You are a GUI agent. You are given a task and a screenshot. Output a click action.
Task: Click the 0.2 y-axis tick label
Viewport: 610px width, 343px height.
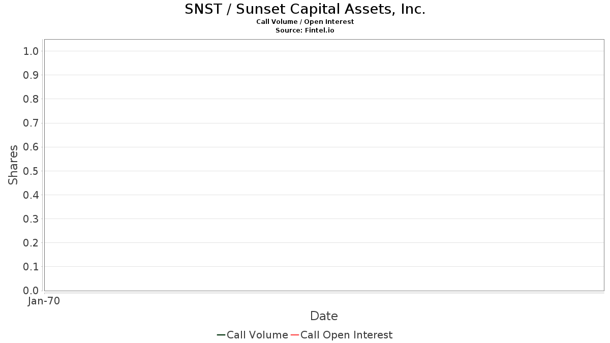31,242
